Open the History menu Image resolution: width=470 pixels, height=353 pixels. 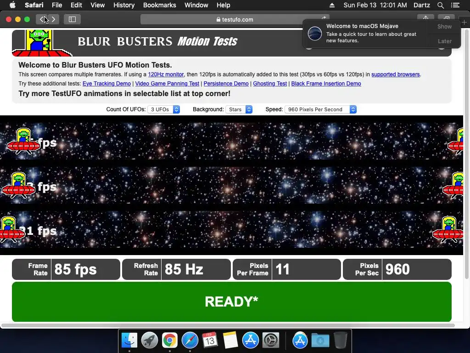pos(124,5)
